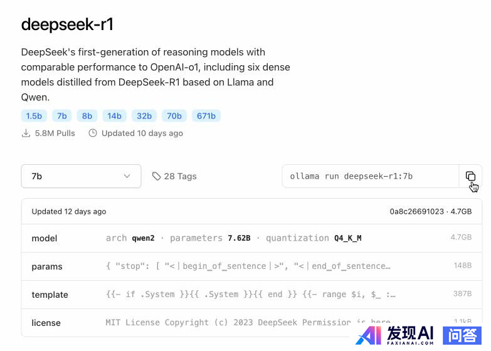Click the 发现AI logo watermark
The height and width of the screenshot is (351, 491).
pos(395,335)
